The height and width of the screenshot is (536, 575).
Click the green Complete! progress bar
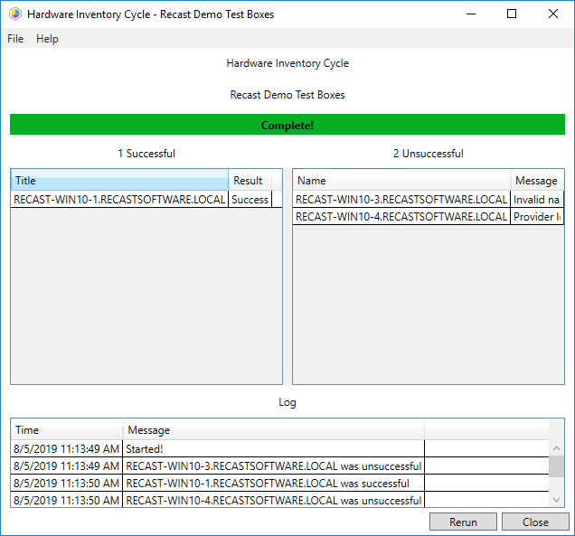point(287,125)
